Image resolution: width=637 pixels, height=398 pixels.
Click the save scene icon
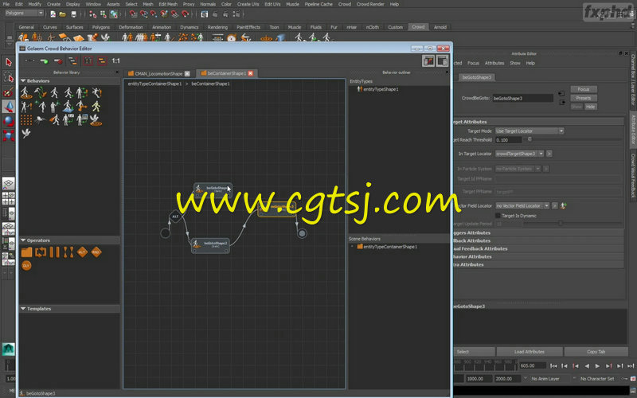point(73,14)
